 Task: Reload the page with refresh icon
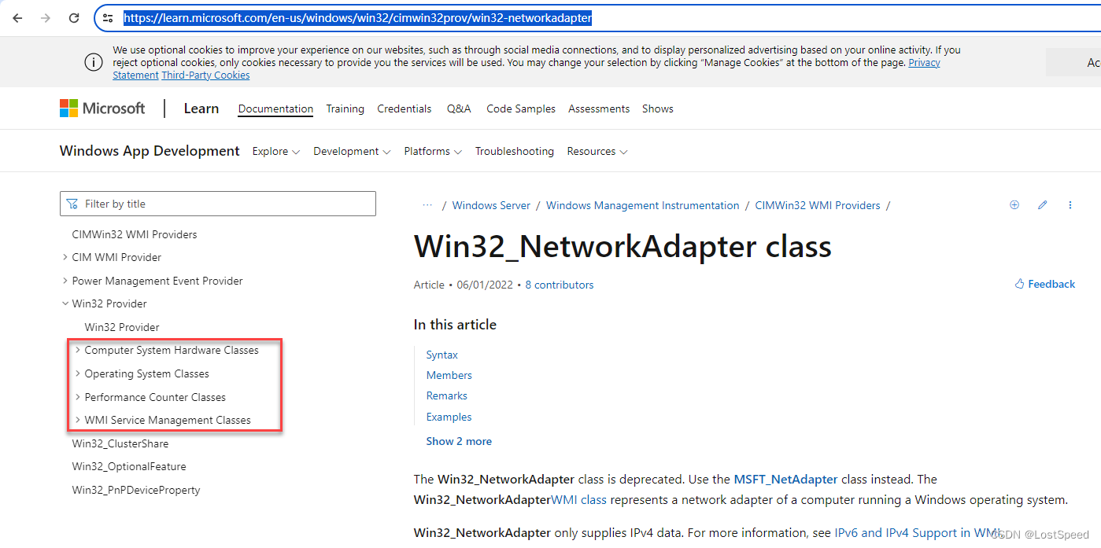(x=74, y=18)
